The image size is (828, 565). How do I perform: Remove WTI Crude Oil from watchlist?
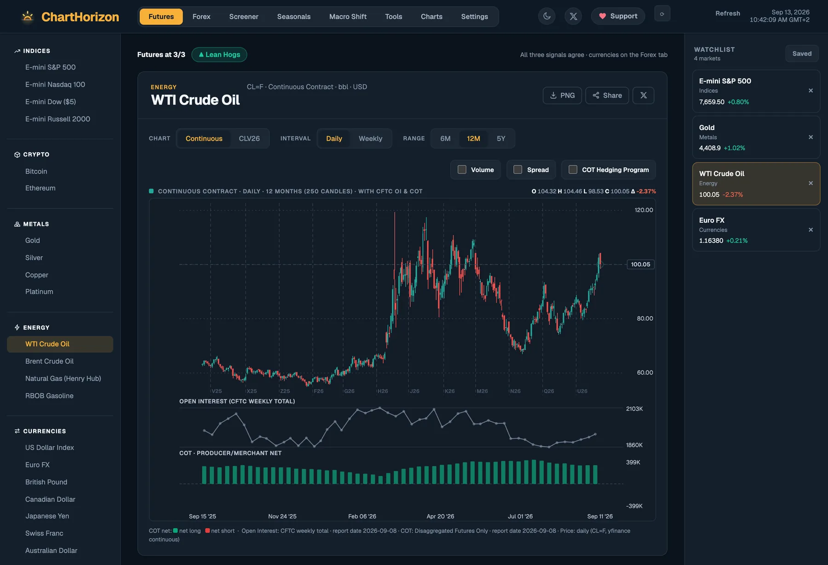(811, 183)
